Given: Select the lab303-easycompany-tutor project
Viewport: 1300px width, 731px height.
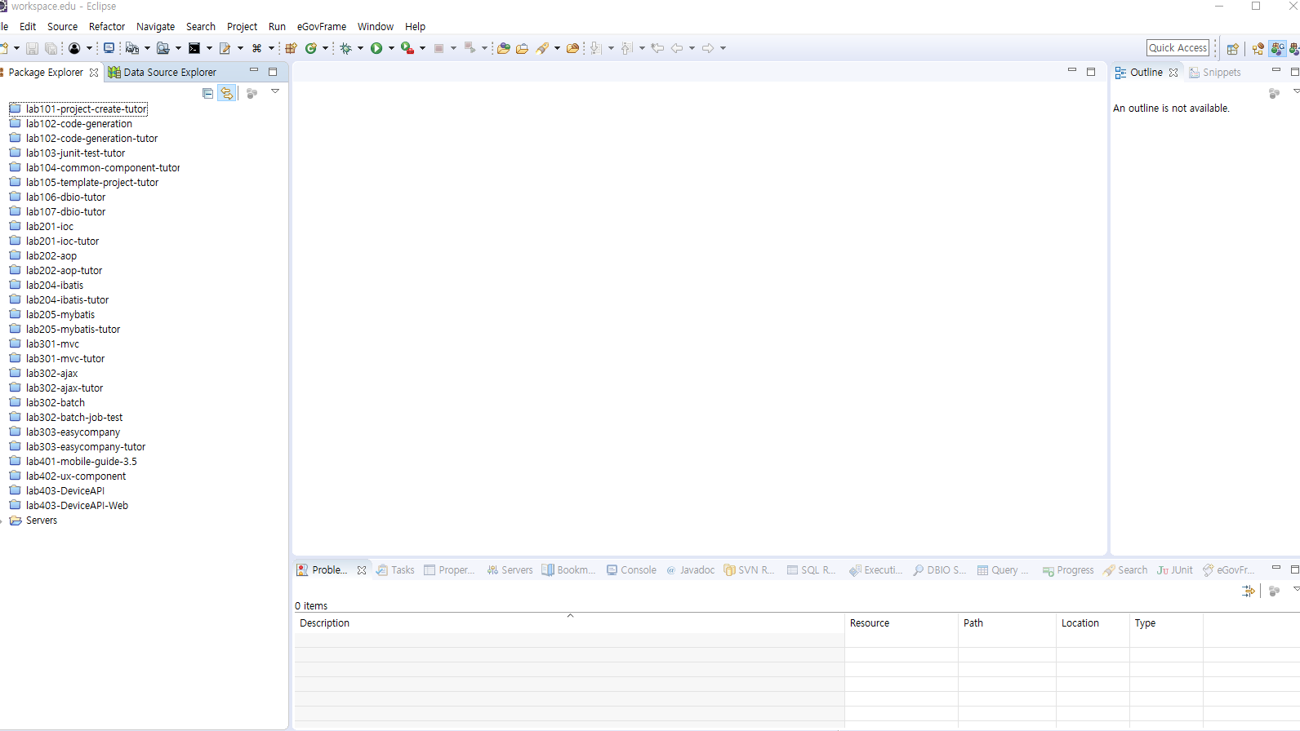Looking at the screenshot, I should 78,447.
